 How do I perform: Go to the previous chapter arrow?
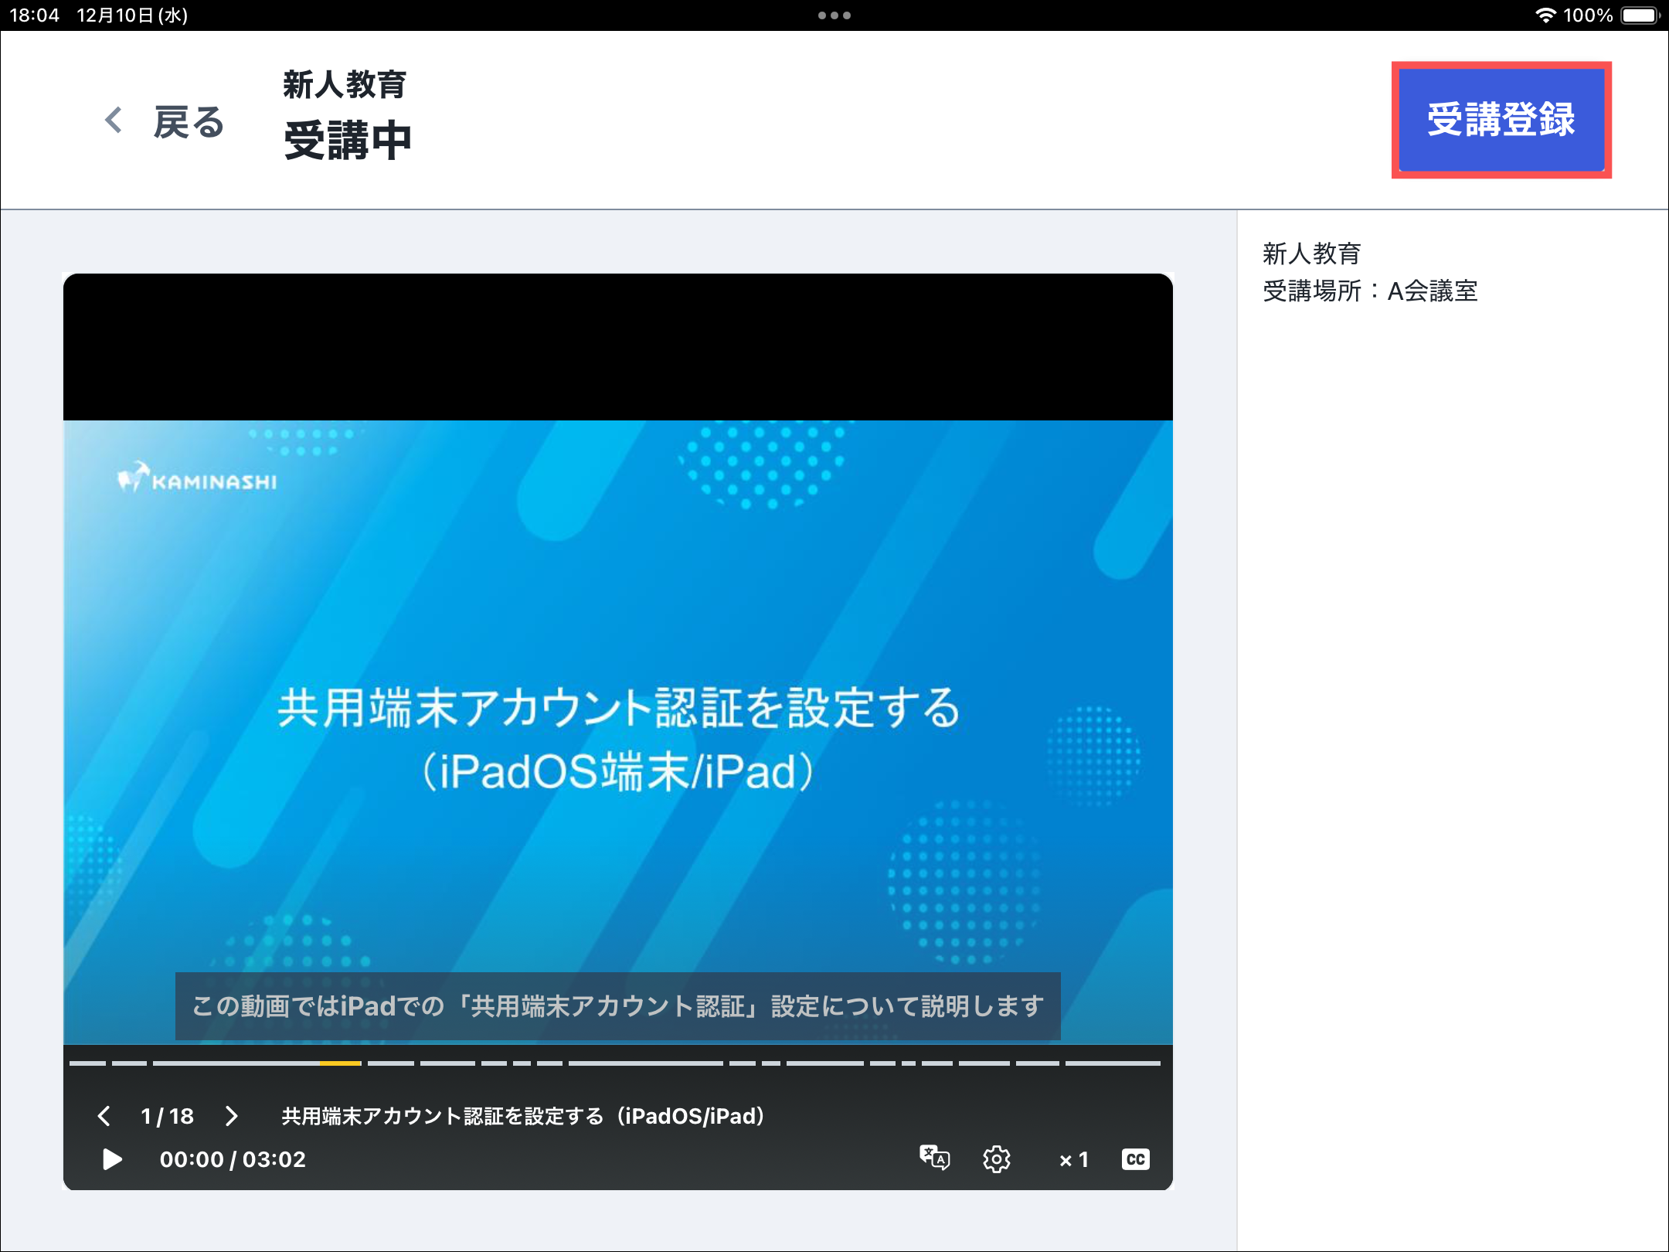(x=104, y=1116)
